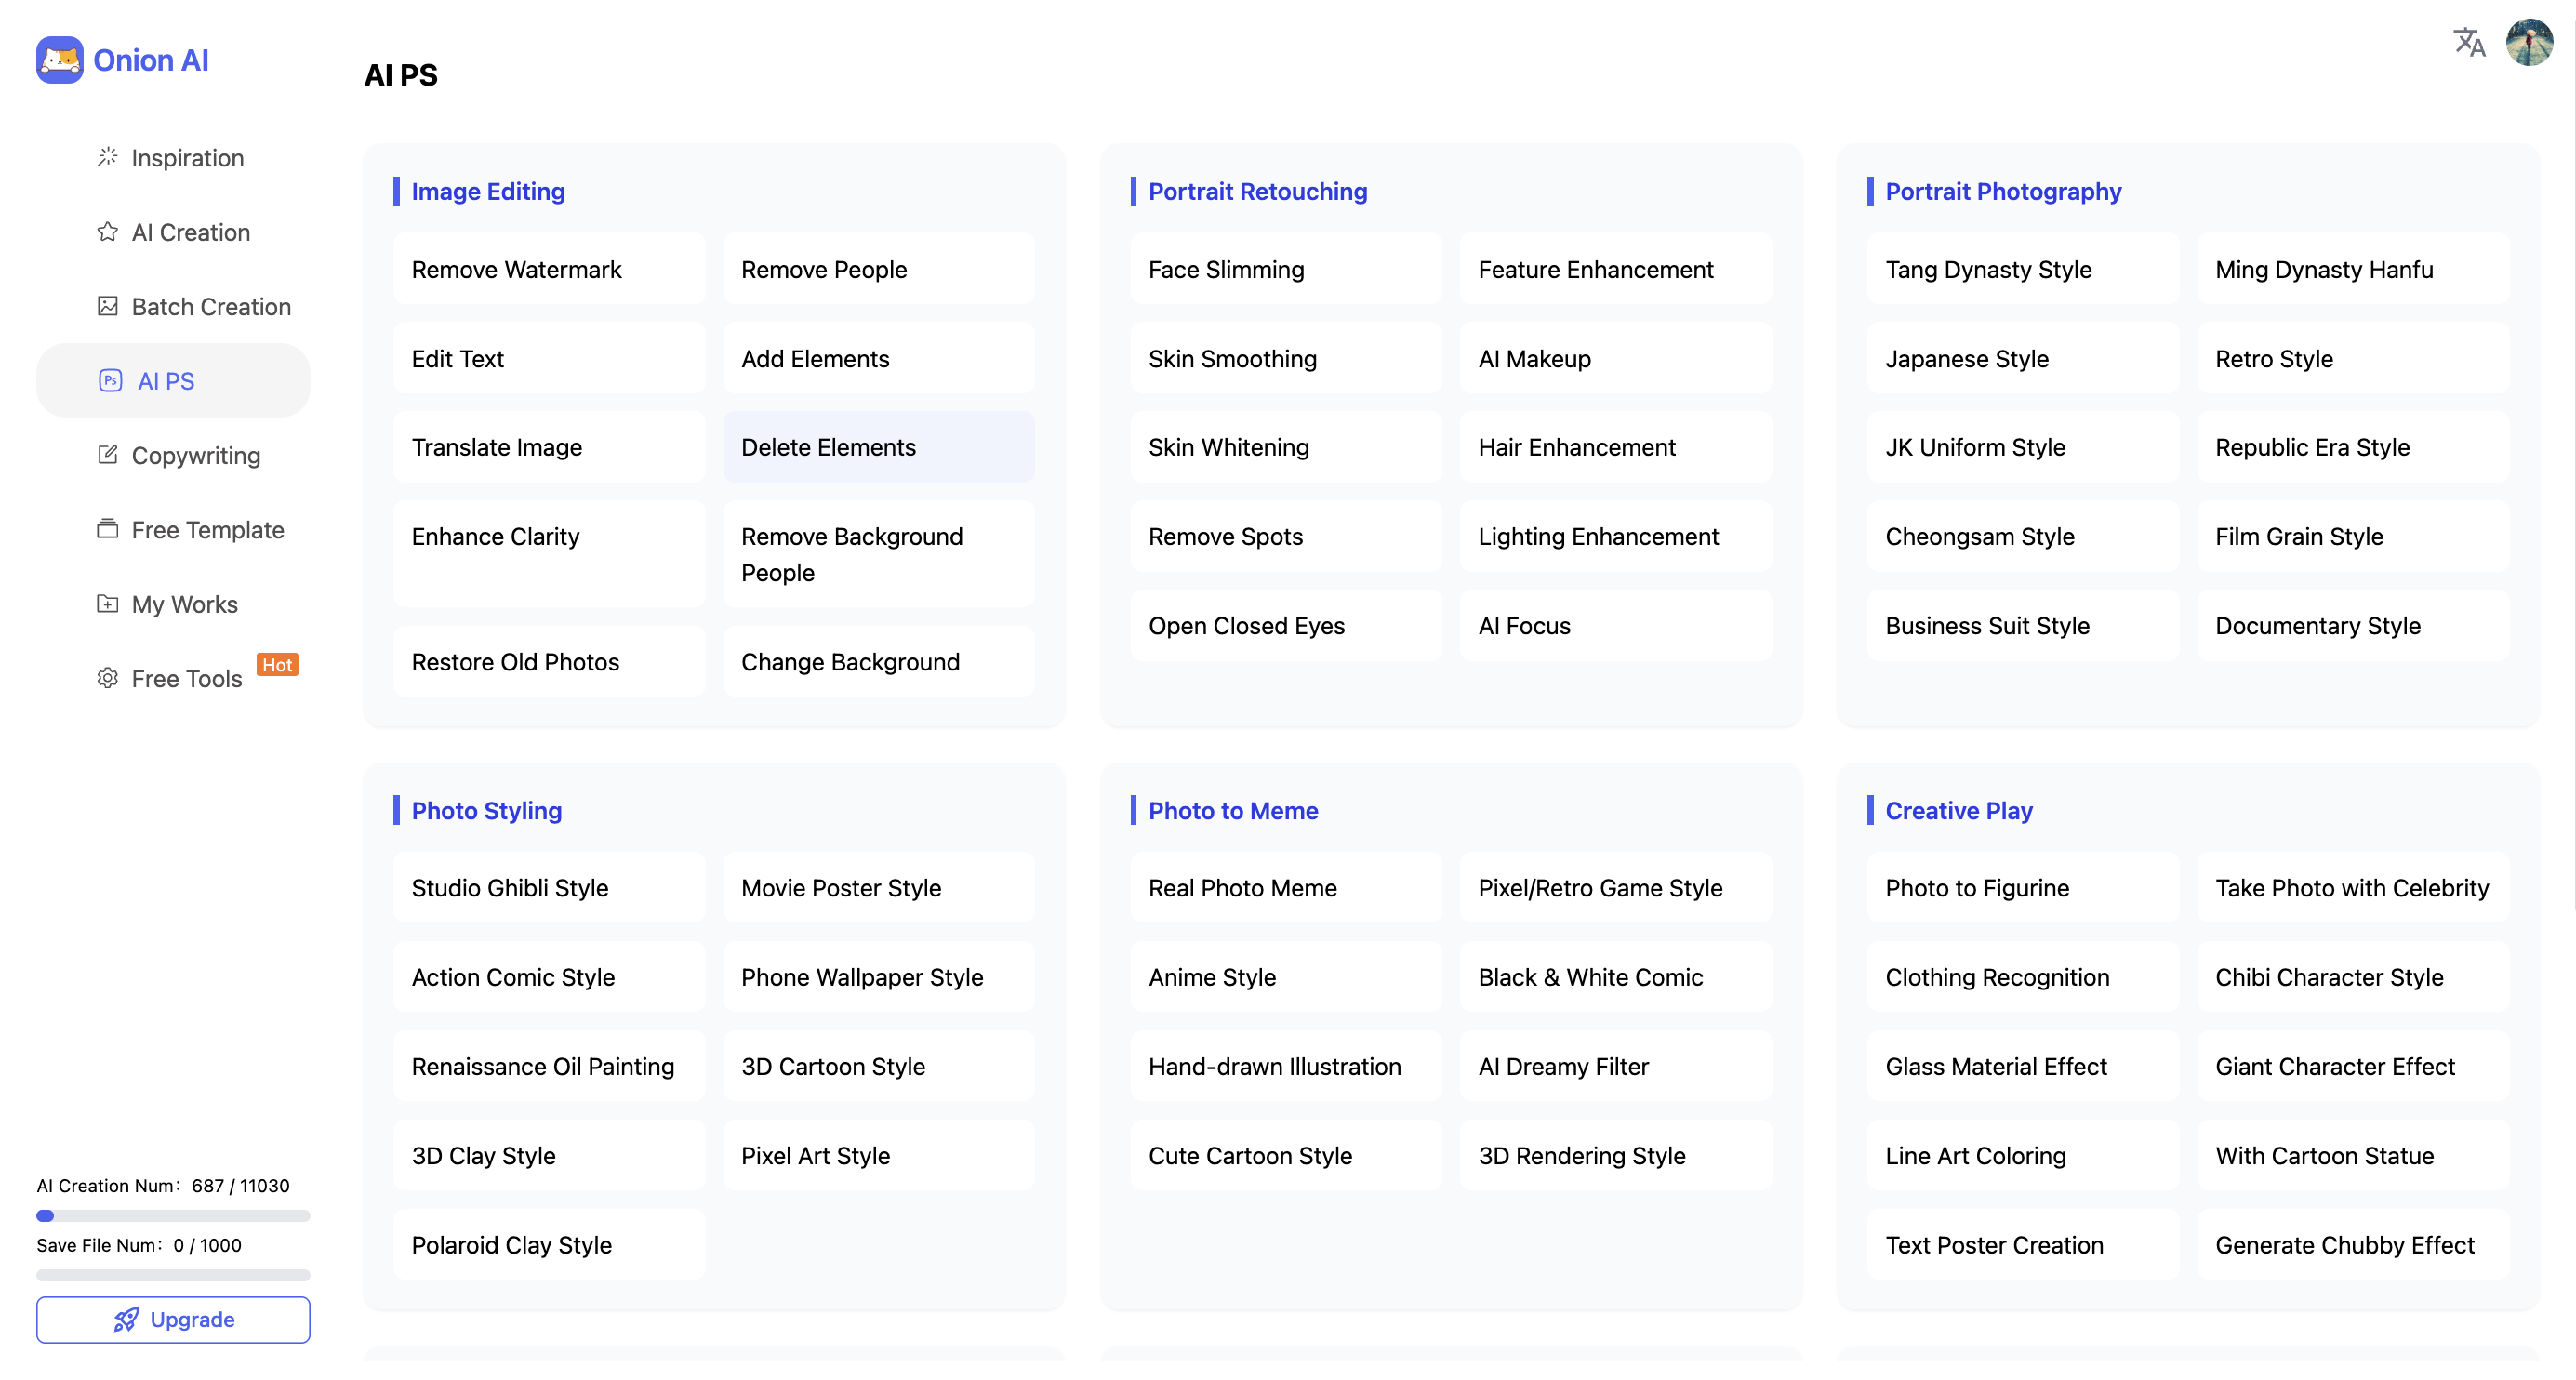This screenshot has height=1380, width=2576.
Task: Click the Inspiration sparkle icon in sidebar
Action: (107, 157)
